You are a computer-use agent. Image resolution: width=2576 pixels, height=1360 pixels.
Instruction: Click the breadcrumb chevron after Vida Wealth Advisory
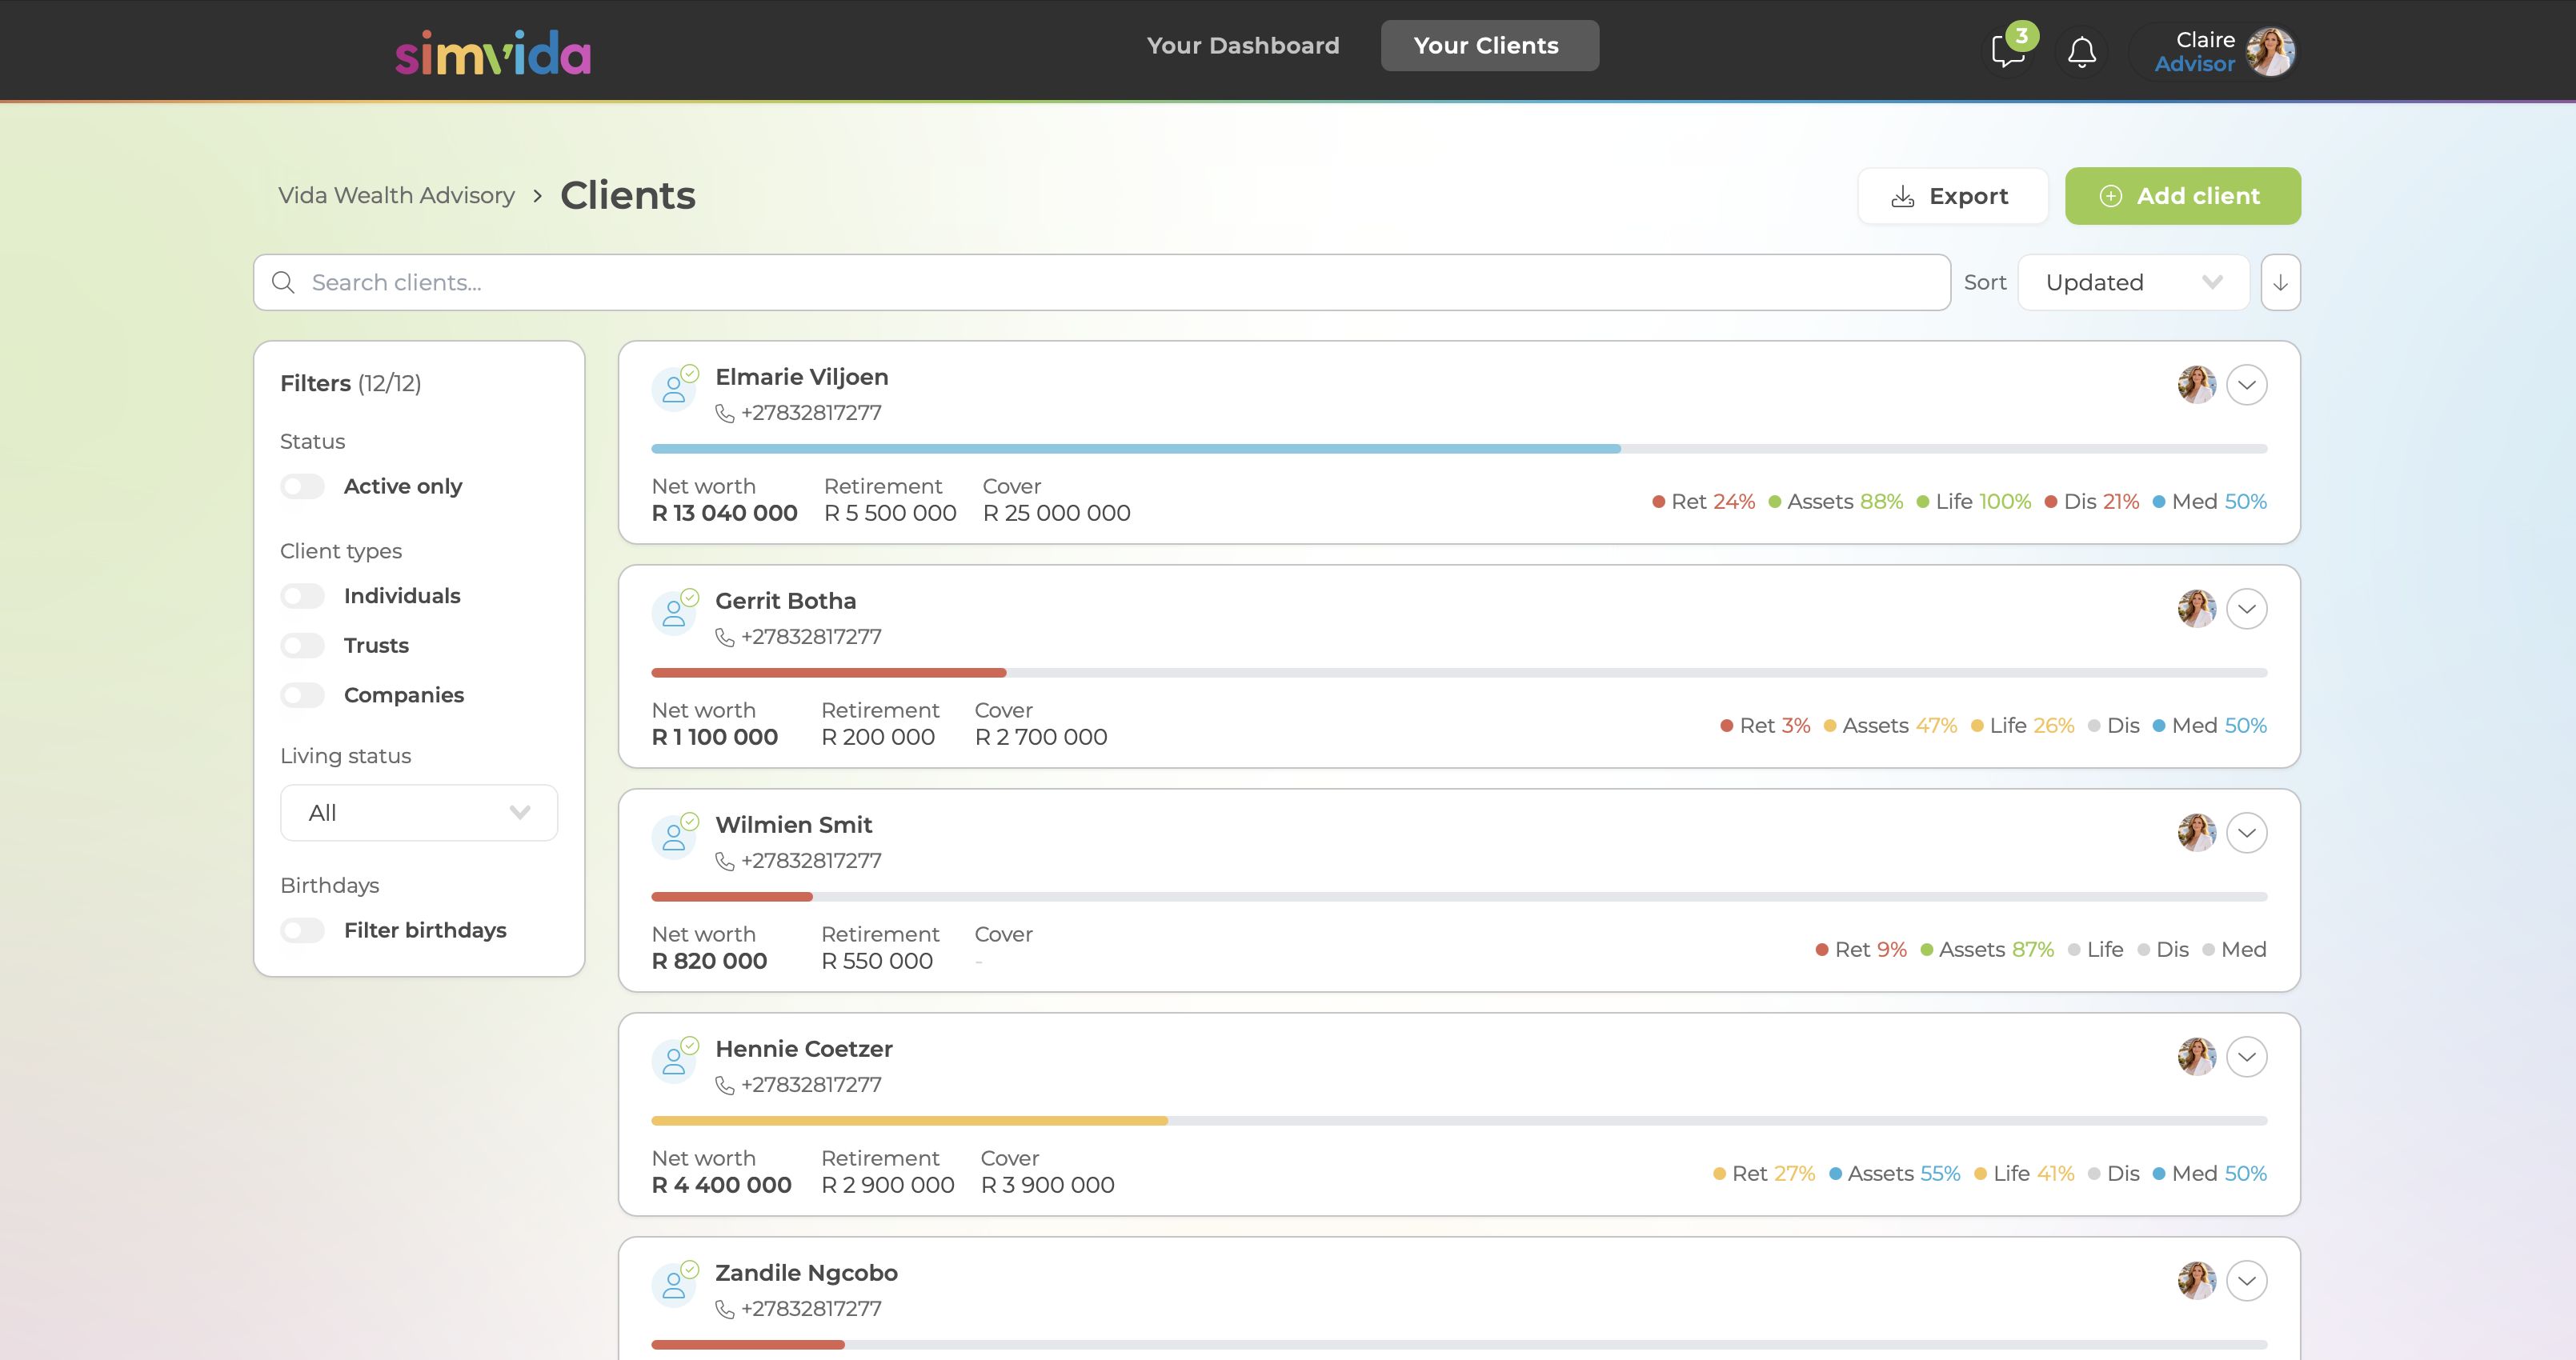(538, 196)
